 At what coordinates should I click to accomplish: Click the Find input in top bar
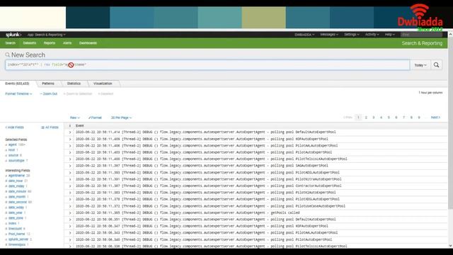[x=421, y=35]
